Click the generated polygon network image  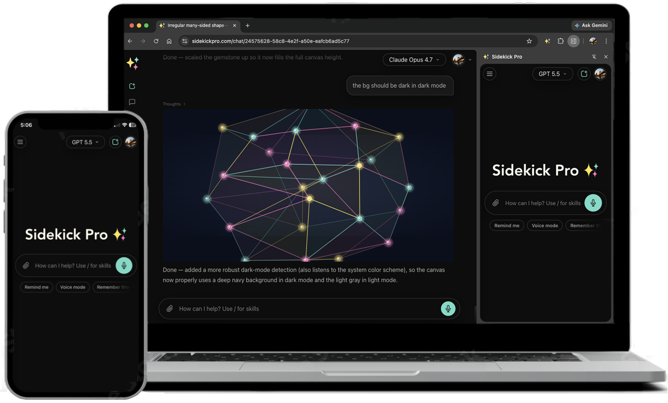[x=308, y=185]
